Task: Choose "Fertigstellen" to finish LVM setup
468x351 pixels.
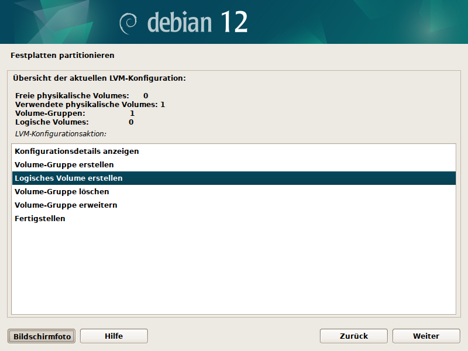Action: click(x=40, y=218)
